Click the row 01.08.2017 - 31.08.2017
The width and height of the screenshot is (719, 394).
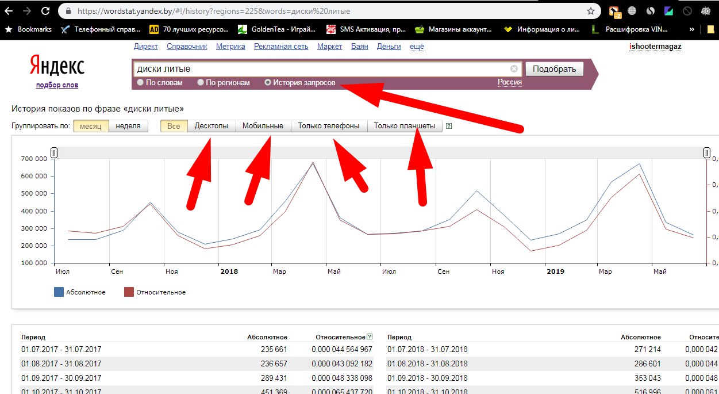point(197,364)
